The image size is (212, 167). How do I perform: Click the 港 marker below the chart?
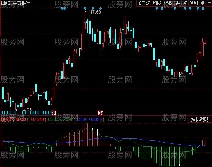pyautogui.click(x=54, y=113)
